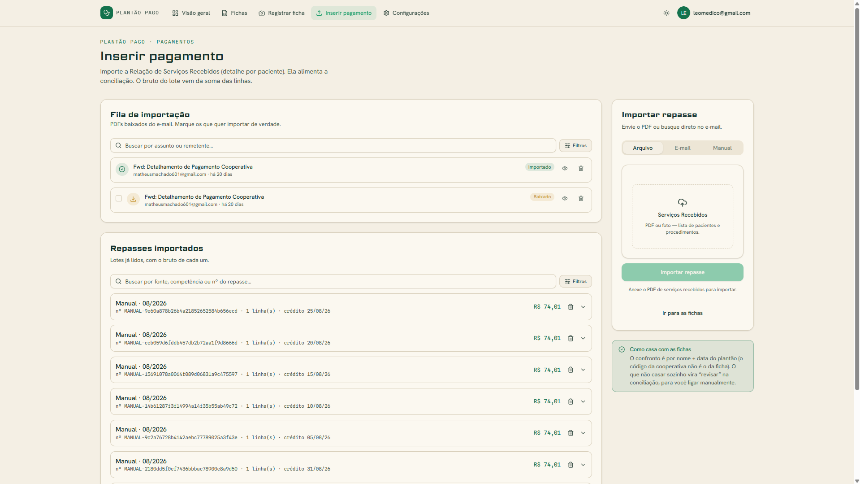The width and height of the screenshot is (860, 484).
Task: Click the search icon in Fila de importação
Action: pyautogui.click(x=118, y=145)
